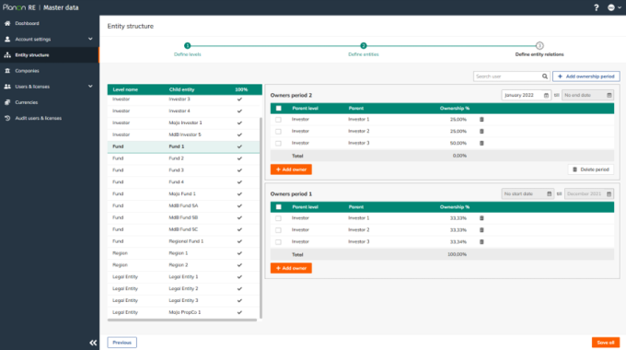Click the 50.00% ownership of Investor 3

458,143
